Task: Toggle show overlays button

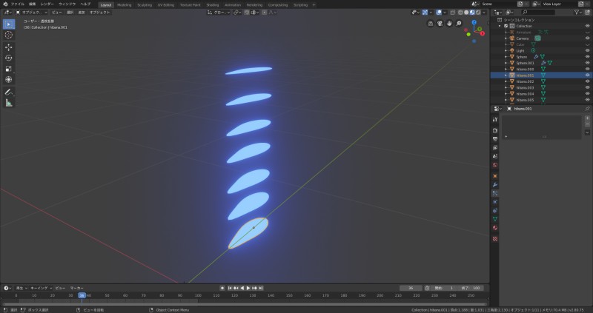Action: 439,13
